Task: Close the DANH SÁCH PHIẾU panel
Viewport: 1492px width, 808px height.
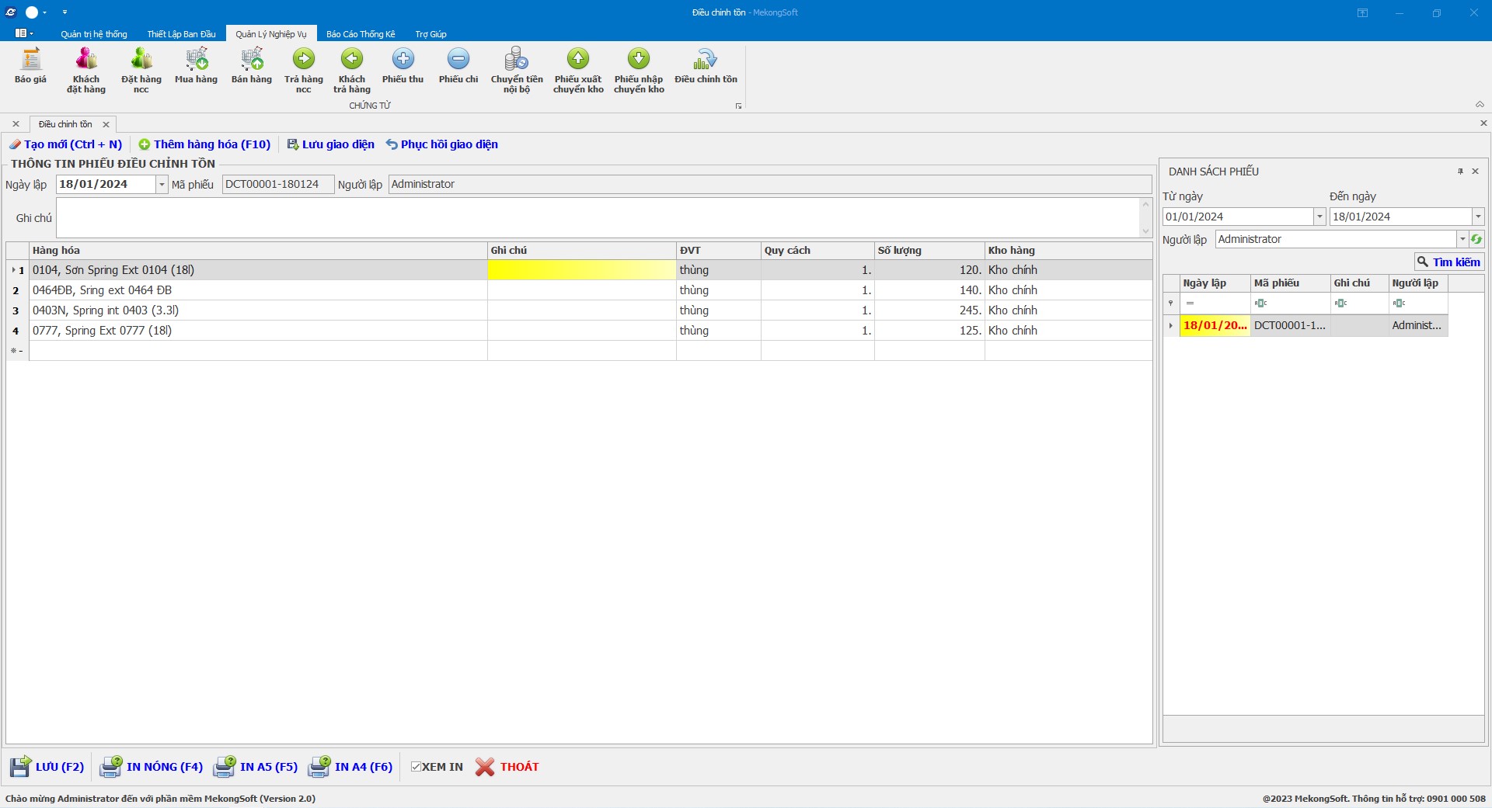Action: 1476,172
